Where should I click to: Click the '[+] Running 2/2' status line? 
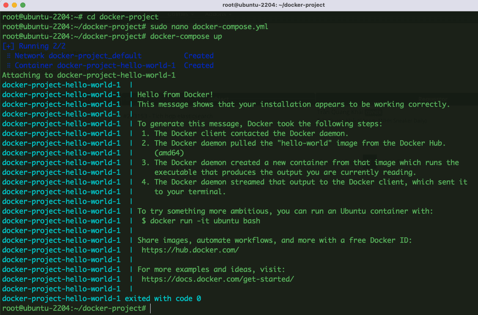click(x=34, y=46)
